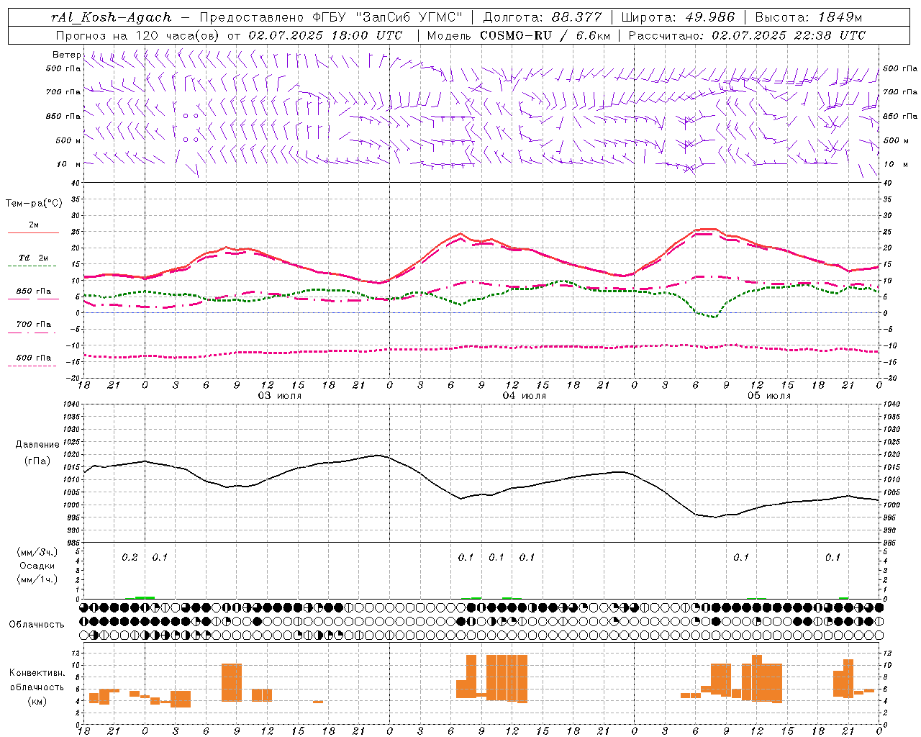Click the Облачность cloud cover label

(37, 624)
